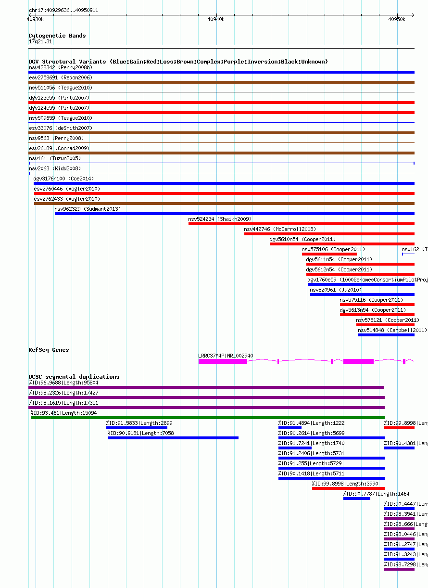The width and height of the screenshot is (428, 588).
Task: Click the 40940k ruler tick label
Action: point(216,20)
